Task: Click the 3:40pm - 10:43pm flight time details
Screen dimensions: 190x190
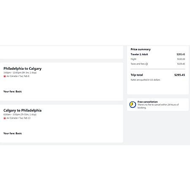Action: click(x=20, y=73)
